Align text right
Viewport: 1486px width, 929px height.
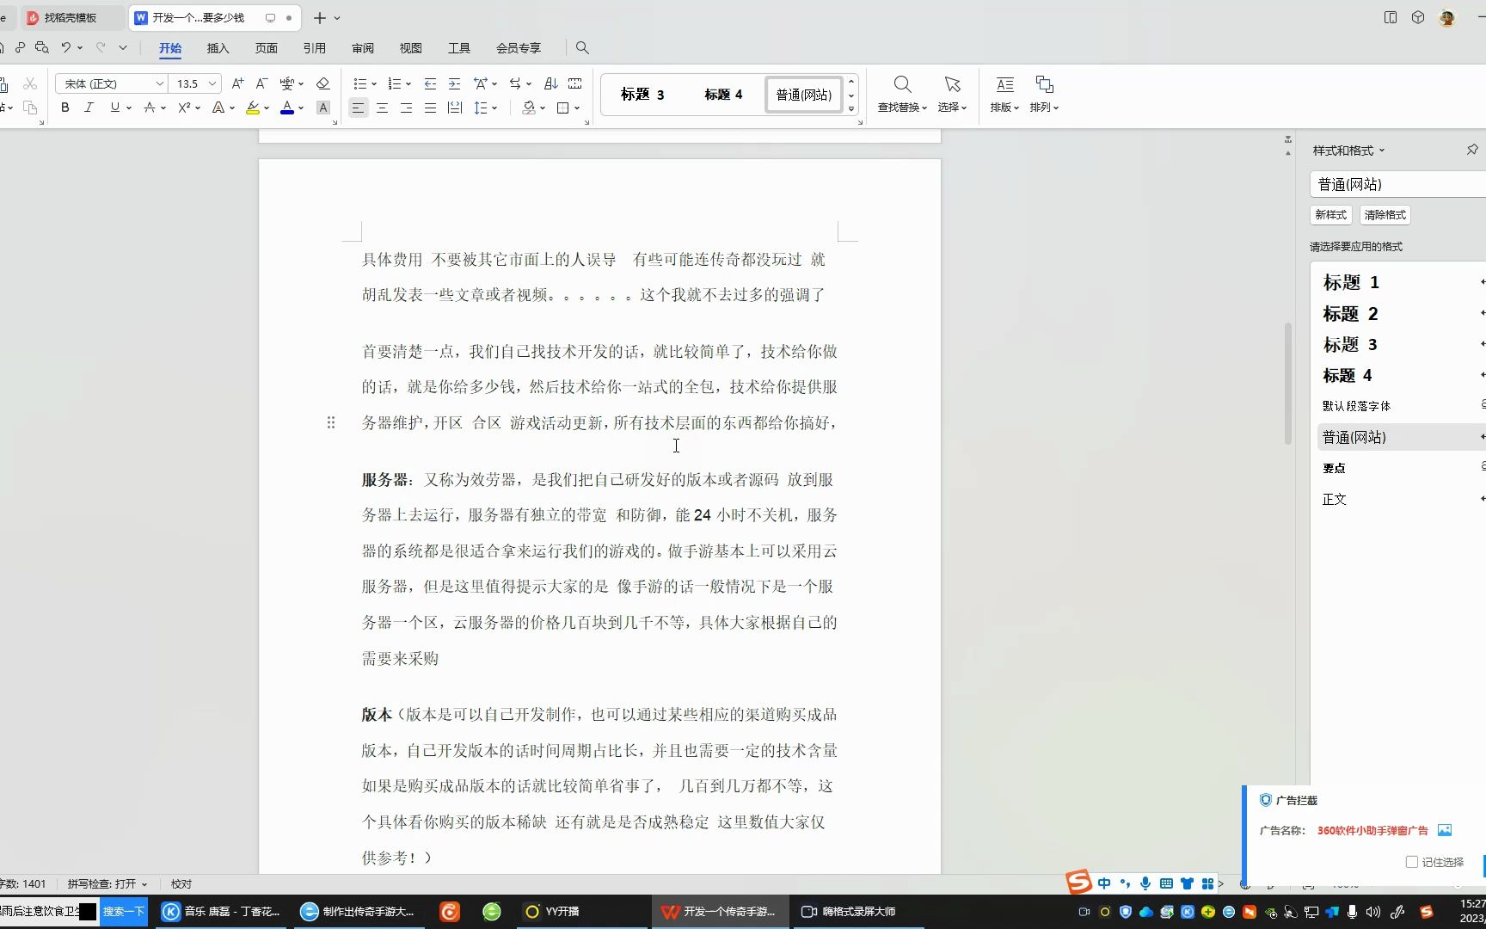click(407, 108)
